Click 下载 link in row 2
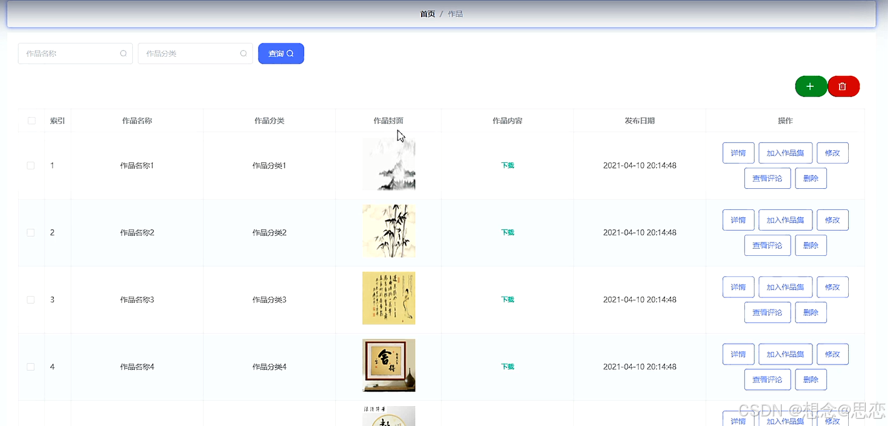 (x=507, y=232)
